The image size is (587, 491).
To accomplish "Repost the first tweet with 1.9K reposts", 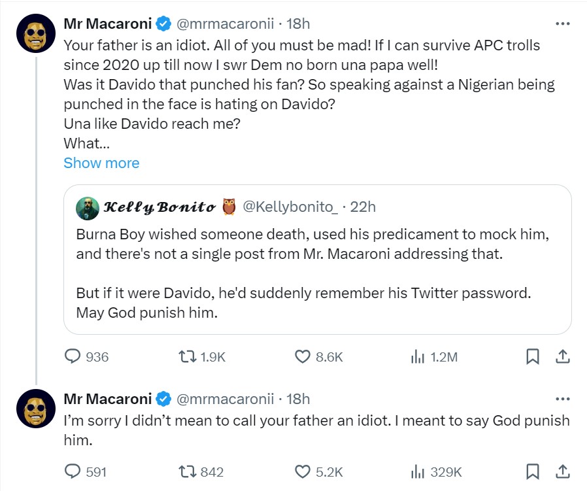I will pos(187,357).
